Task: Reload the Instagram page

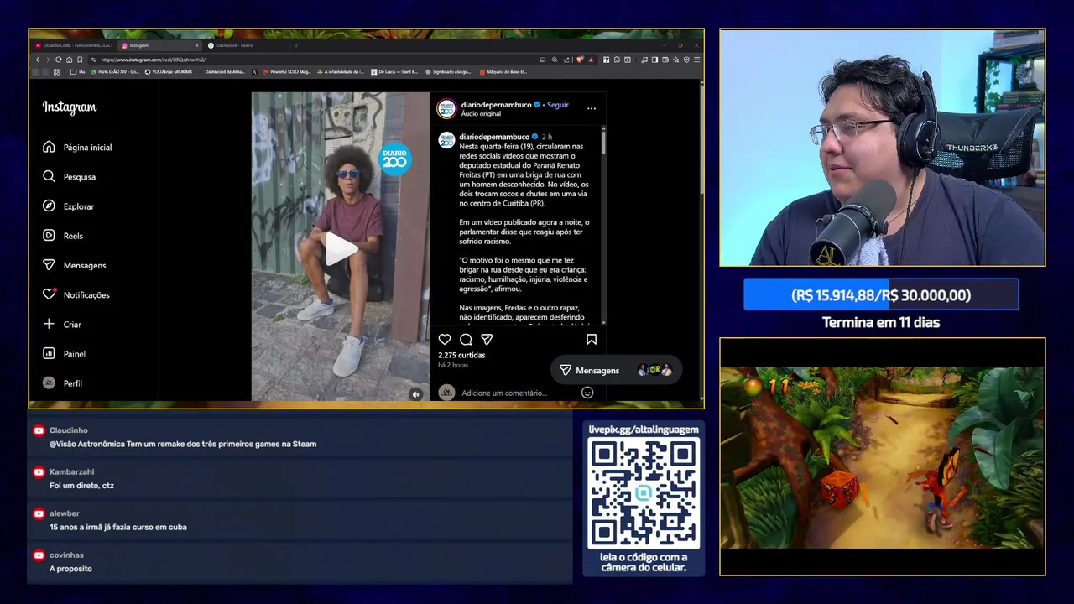Action: 58,60
